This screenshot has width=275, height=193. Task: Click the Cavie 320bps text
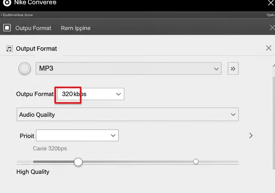[50, 148]
